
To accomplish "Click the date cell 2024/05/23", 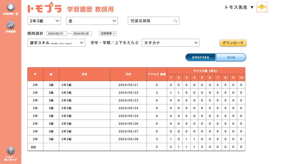I will point(128,101).
